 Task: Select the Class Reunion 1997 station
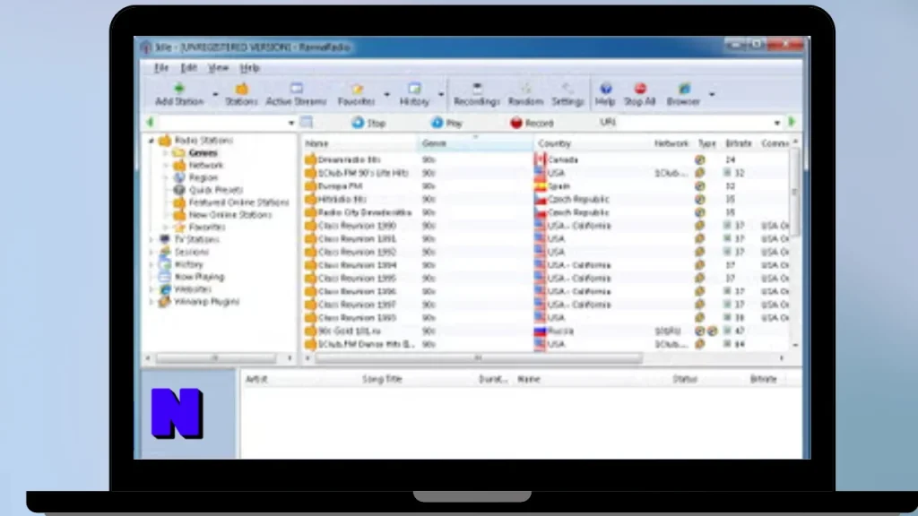[x=357, y=305]
